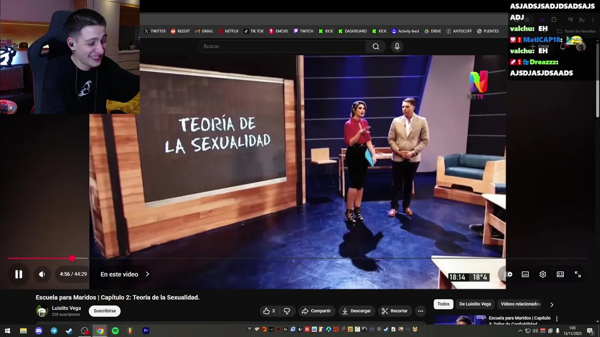This screenshot has width=600, height=337.
Task: Open options menu for Capítulo 3 video
Action: [x=557, y=319]
